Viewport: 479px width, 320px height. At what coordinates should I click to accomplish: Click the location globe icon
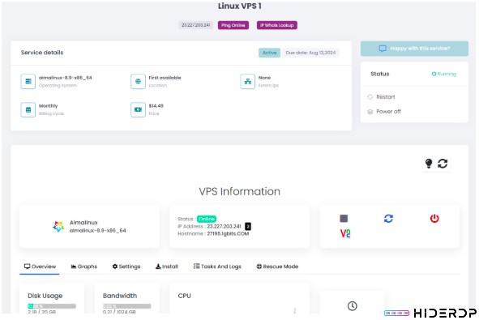(x=138, y=82)
